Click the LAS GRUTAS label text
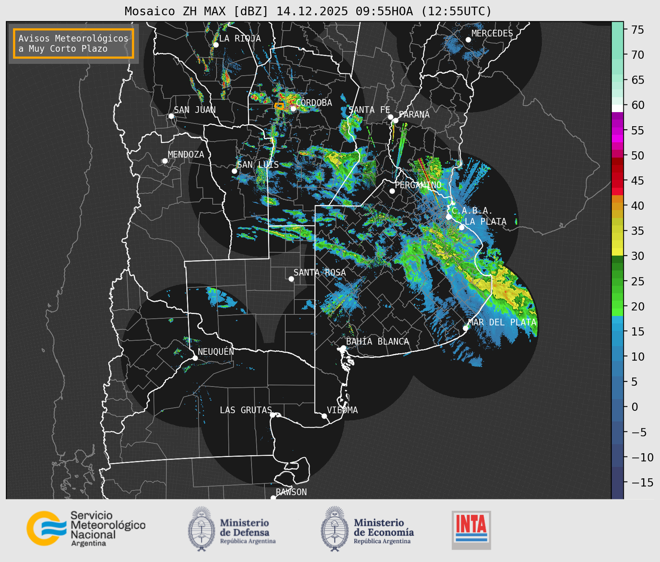 point(246,410)
